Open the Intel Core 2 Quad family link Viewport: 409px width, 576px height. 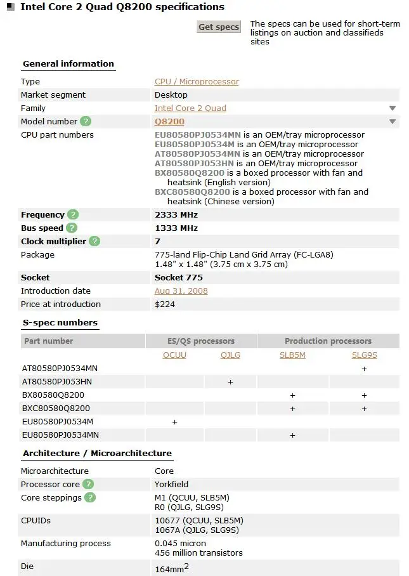(190, 108)
